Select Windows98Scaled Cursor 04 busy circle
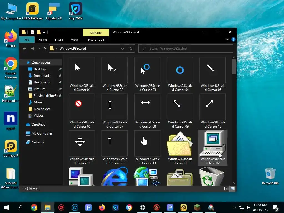This screenshot has height=213, width=284. coord(180,74)
